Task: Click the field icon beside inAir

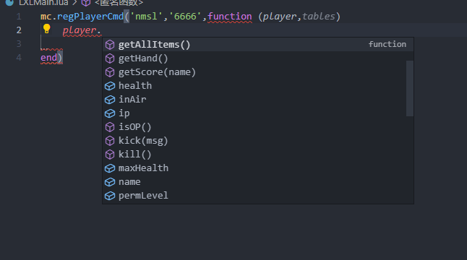Action: click(x=110, y=100)
